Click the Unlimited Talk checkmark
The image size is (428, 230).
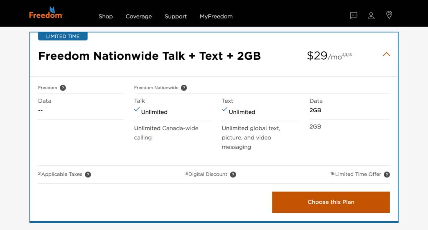tap(137, 109)
